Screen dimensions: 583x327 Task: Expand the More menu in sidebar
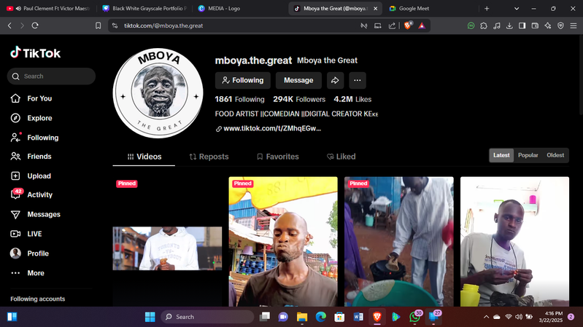click(35, 273)
